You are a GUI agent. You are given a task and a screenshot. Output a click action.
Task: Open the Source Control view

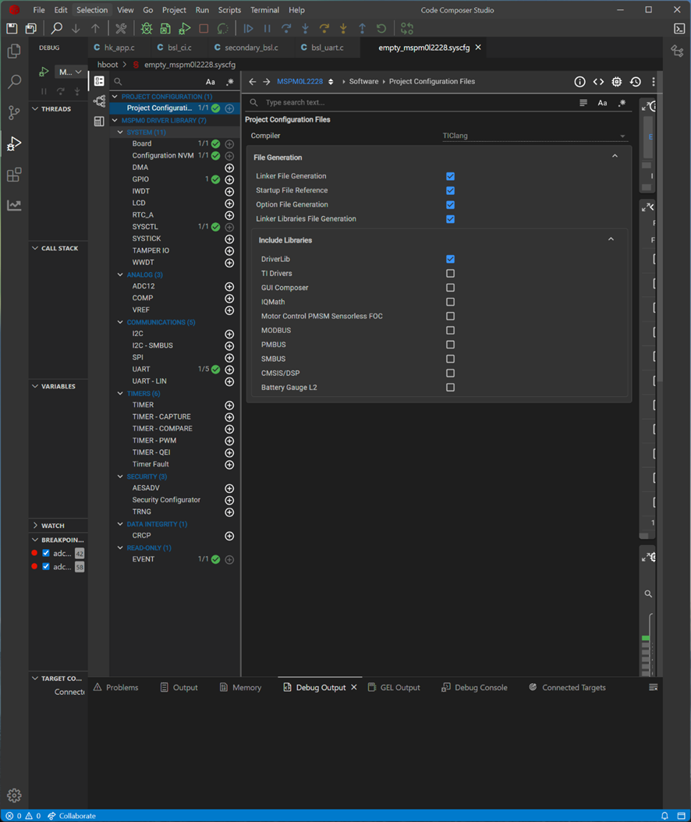click(x=14, y=112)
